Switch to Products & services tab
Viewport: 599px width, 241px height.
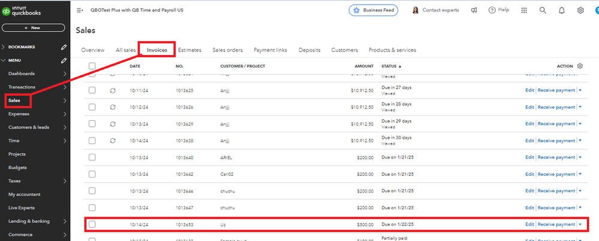tap(392, 50)
